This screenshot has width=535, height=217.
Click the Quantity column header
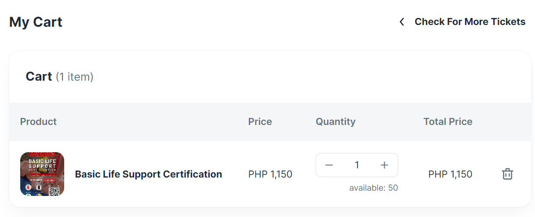(x=335, y=121)
